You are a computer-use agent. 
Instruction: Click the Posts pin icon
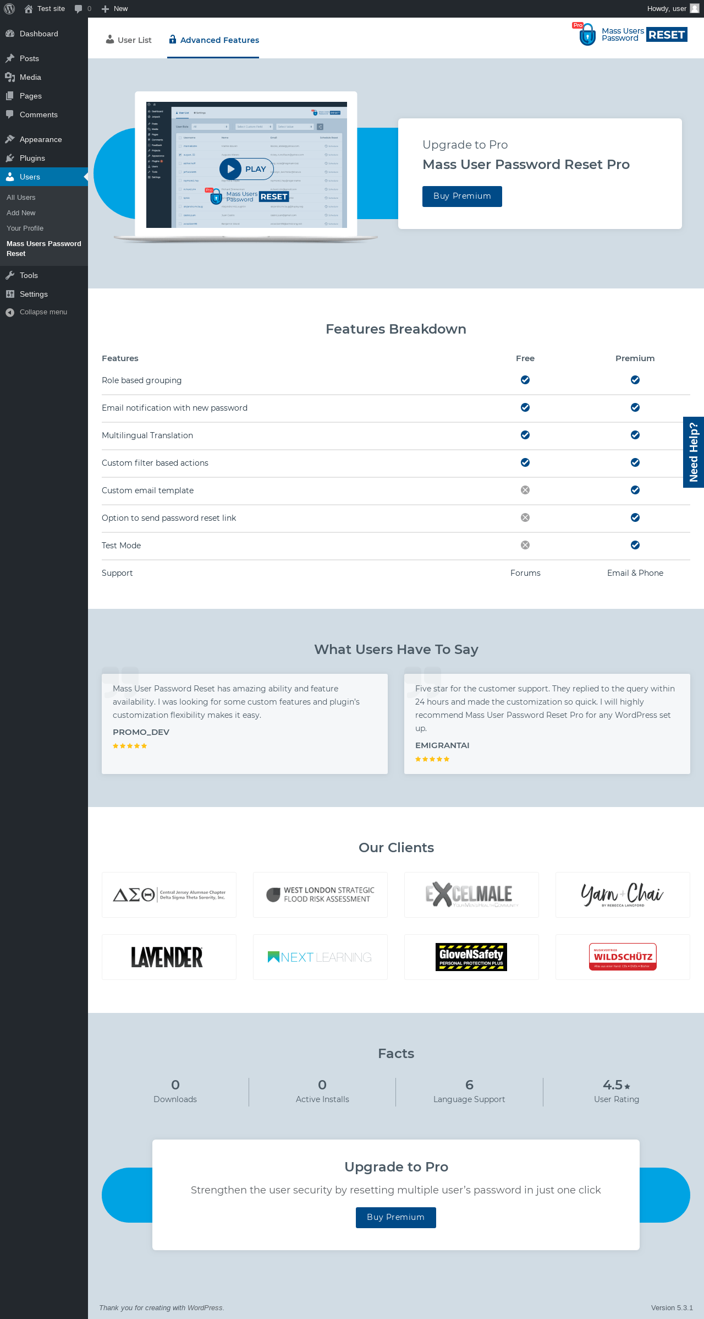(x=10, y=58)
